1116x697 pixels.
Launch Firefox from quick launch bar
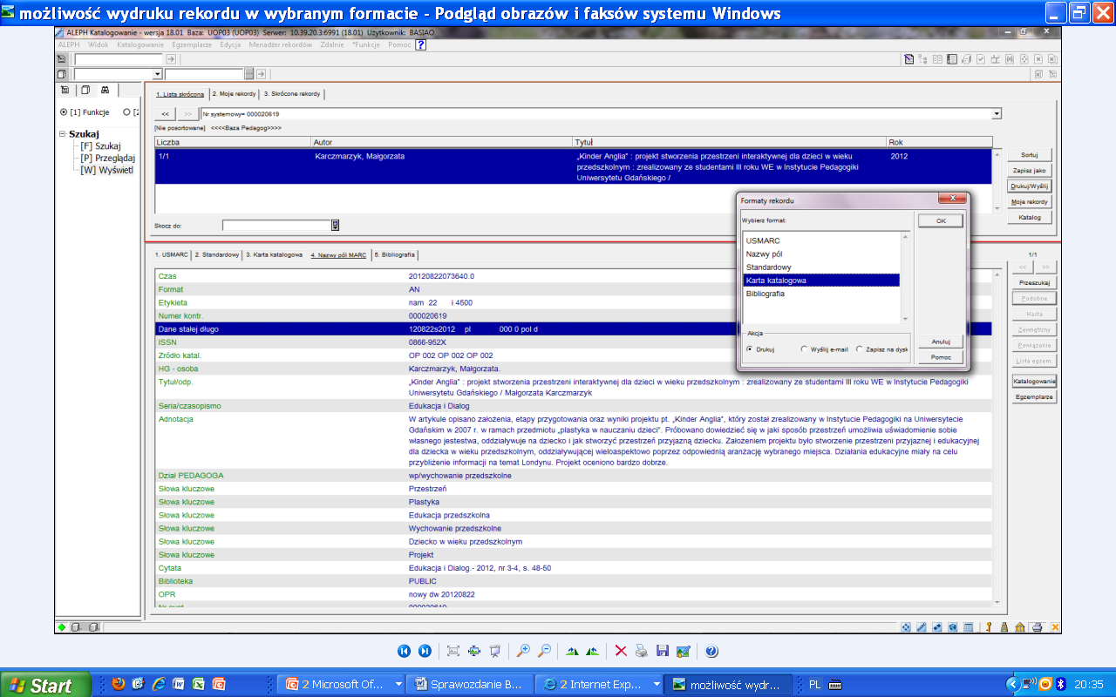click(x=119, y=684)
